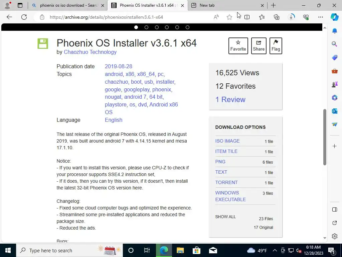Open sidebar Drop paper plane icon
Viewport: 342px width, 257px height.
pyautogui.click(x=335, y=124)
